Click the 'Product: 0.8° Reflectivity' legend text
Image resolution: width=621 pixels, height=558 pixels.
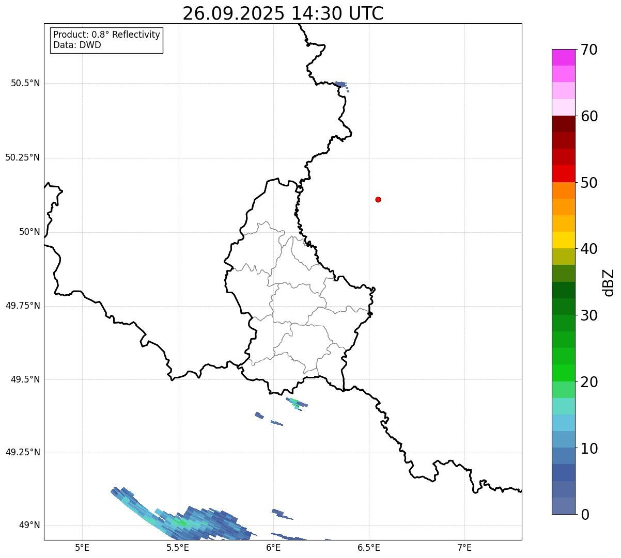coord(107,35)
